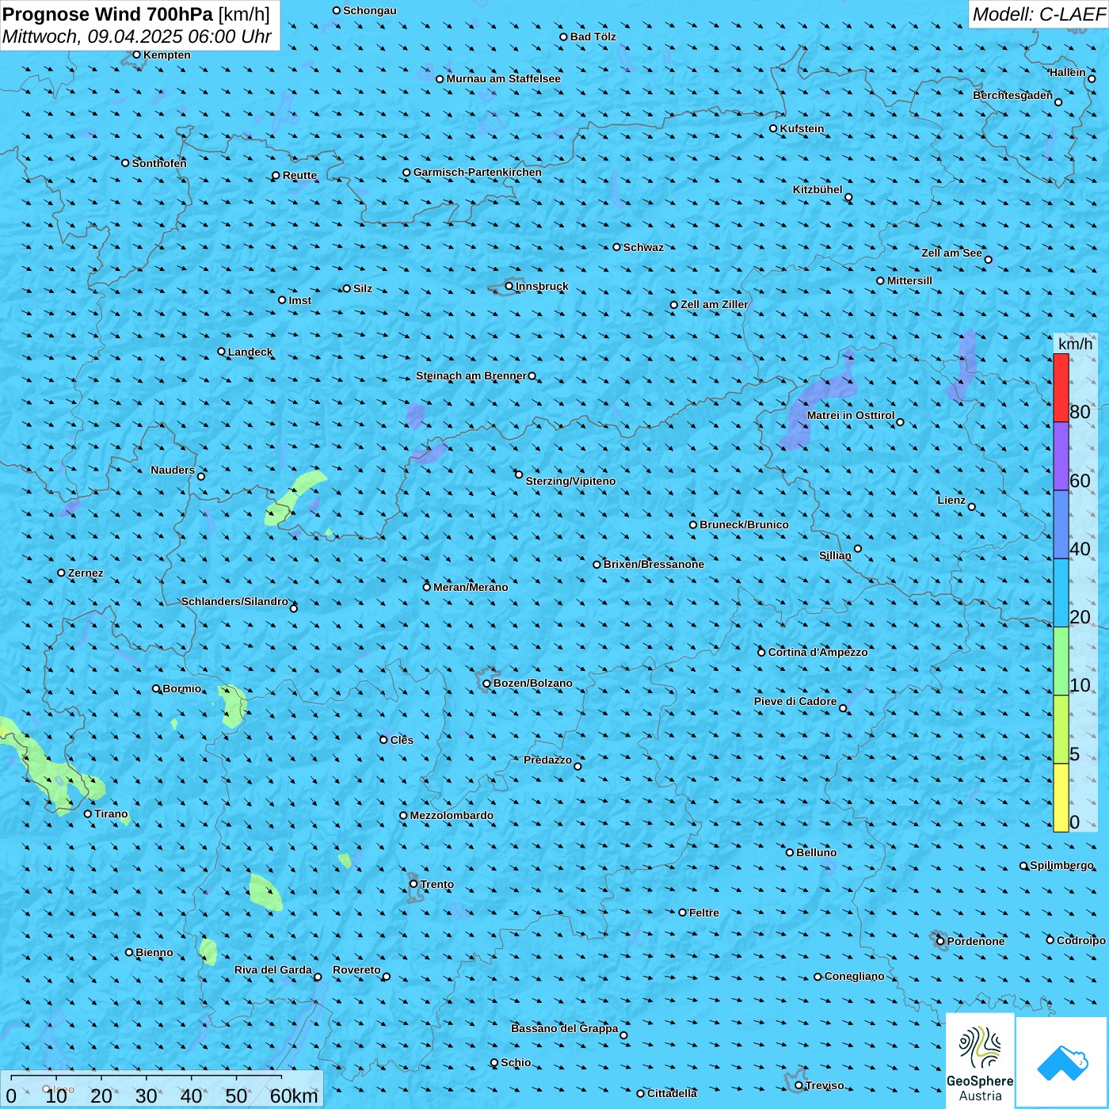Viewport: 1109px width, 1109px height.
Task: Click the Schwaz city label
Action: (643, 247)
